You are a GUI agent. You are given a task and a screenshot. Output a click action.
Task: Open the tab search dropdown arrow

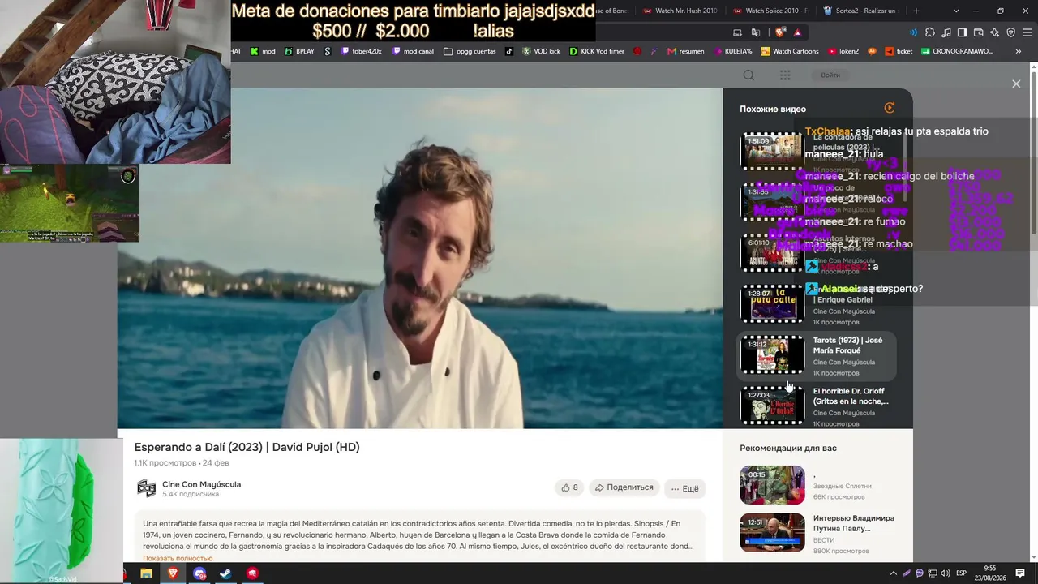coord(956,11)
